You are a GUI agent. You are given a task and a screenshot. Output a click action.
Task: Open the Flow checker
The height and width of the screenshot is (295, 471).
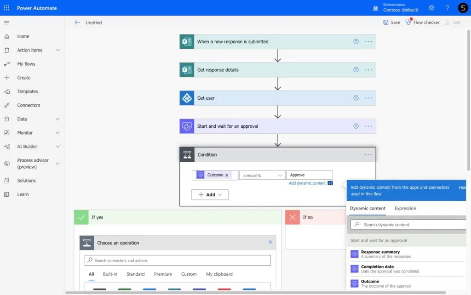coord(422,23)
